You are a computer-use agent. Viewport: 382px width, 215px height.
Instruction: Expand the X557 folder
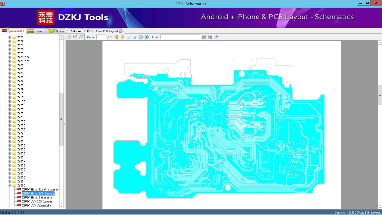10,37
